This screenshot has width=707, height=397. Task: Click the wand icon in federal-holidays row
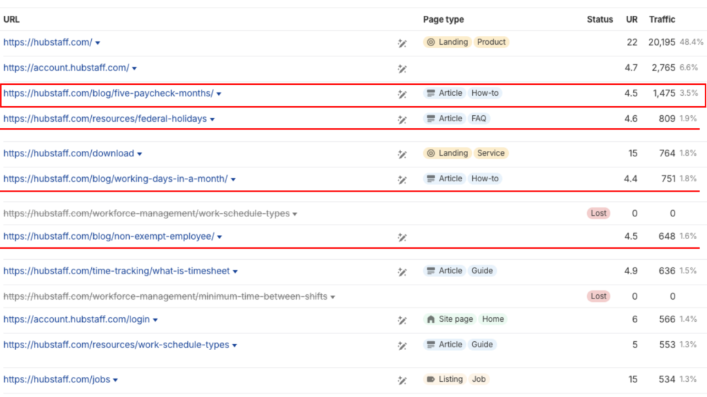tap(403, 119)
